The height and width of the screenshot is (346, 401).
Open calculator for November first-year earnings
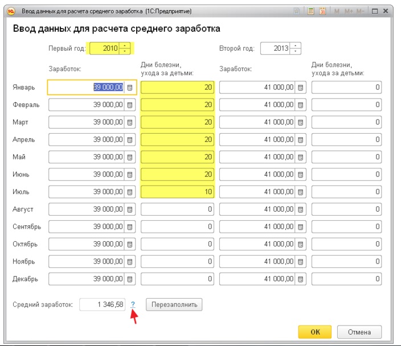point(130,261)
